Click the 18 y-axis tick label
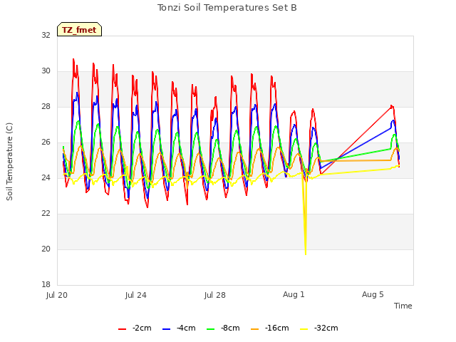 point(46,284)
